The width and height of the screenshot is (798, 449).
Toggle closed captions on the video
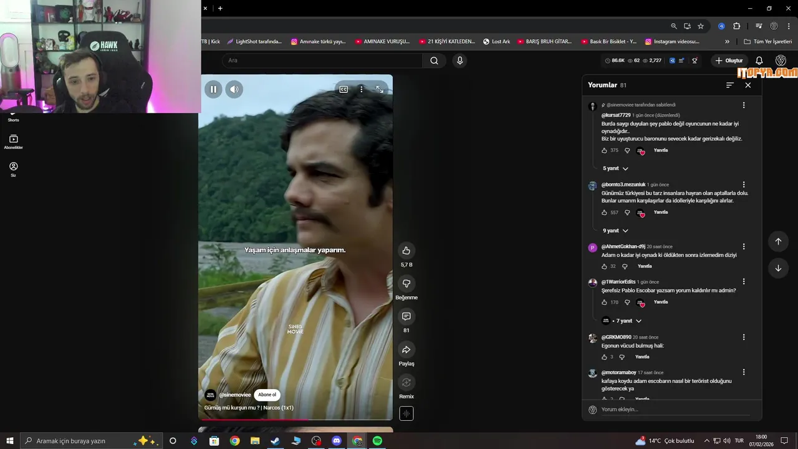344,89
